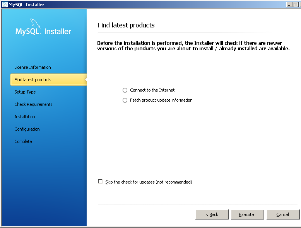Viewport: 301px width, 228px height.
Task: Select the Complete step in sidebar
Action: [23, 141]
